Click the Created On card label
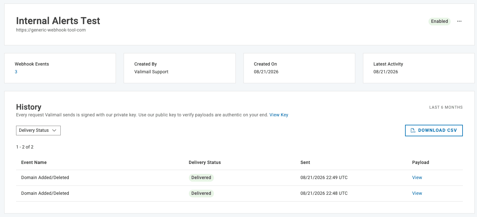477x217 pixels. click(265, 64)
